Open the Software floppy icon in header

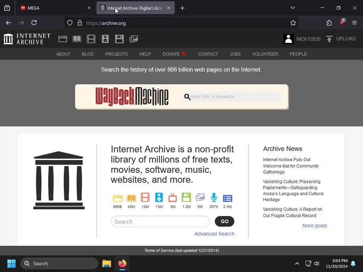click(x=119, y=39)
